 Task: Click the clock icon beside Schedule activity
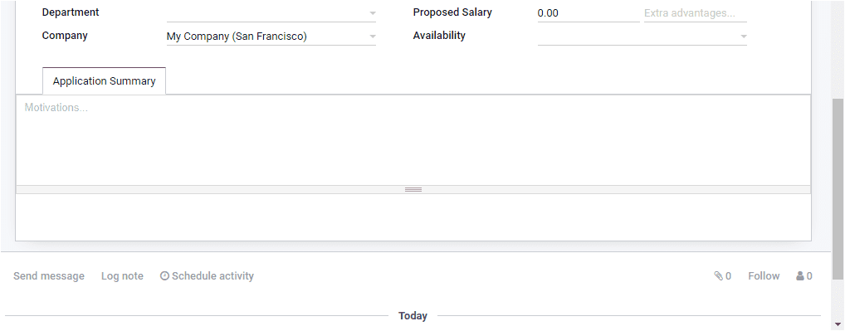click(165, 276)
